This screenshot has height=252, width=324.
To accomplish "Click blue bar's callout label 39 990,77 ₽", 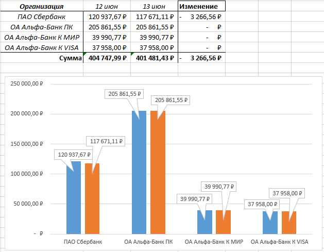I will pos(195,199).
